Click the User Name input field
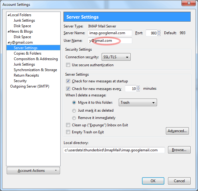Screen dimensions: 198x191 110,41
